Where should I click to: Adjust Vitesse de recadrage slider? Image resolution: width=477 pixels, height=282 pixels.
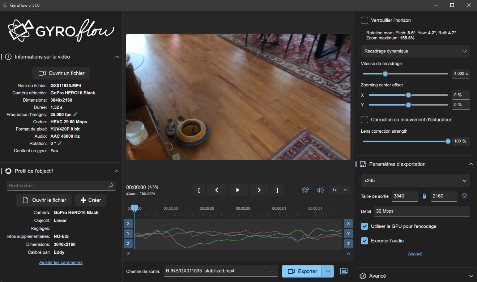(405, 74)
